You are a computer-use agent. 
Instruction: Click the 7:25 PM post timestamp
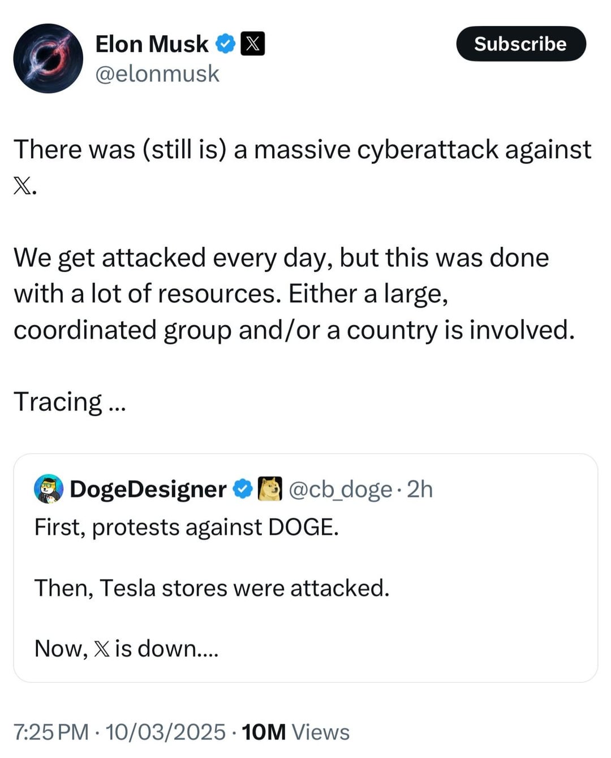(51, 732)
